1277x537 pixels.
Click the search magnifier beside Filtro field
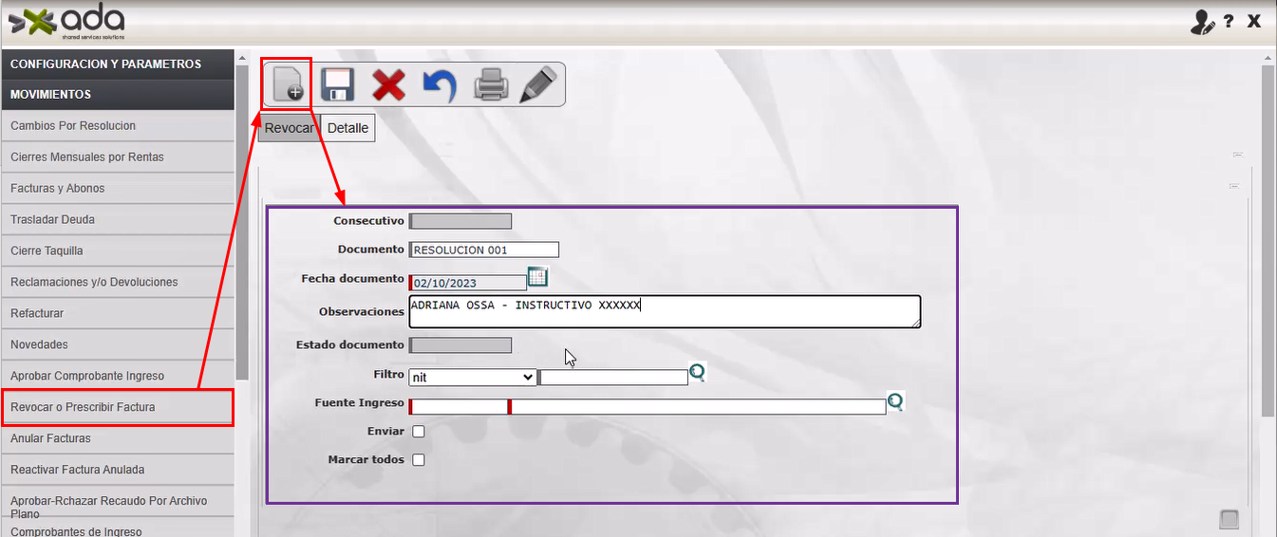pyautogui.click(x=698, y=373)
